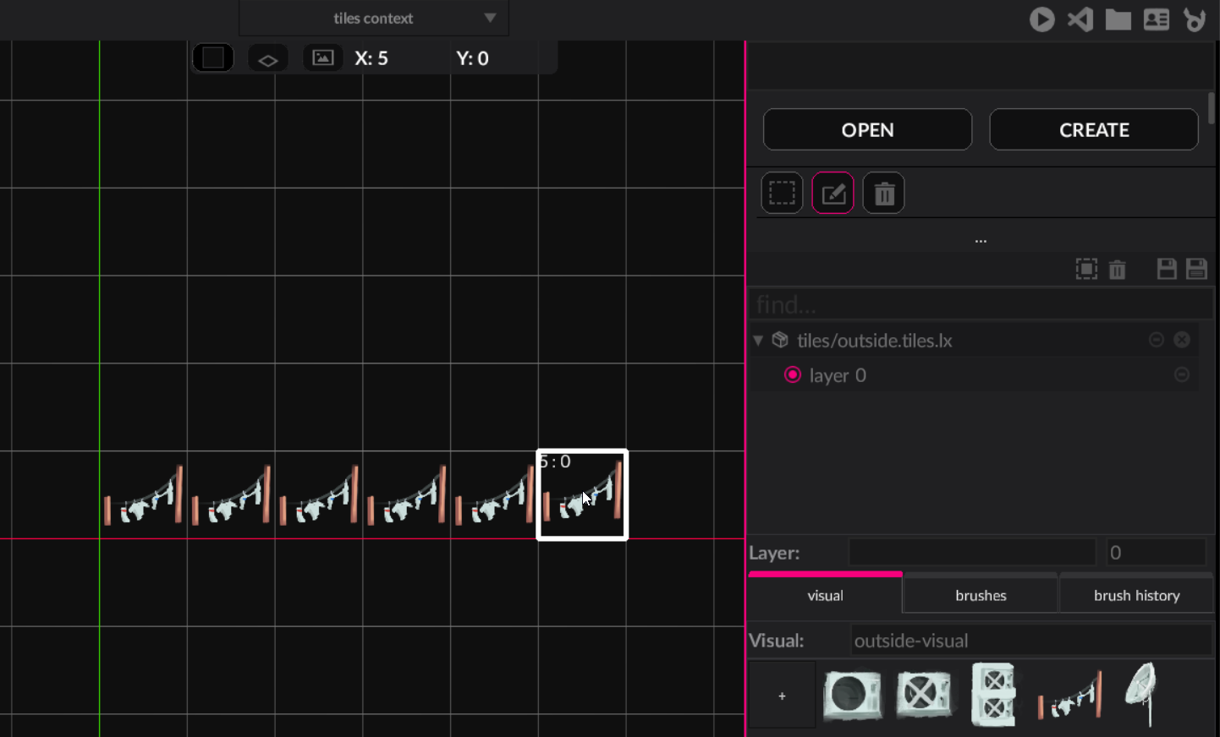Image resolution: width=1220 pixels, height=737 pixels.
Task: Select the rectangular selection tool
Action: click(782, 194)
